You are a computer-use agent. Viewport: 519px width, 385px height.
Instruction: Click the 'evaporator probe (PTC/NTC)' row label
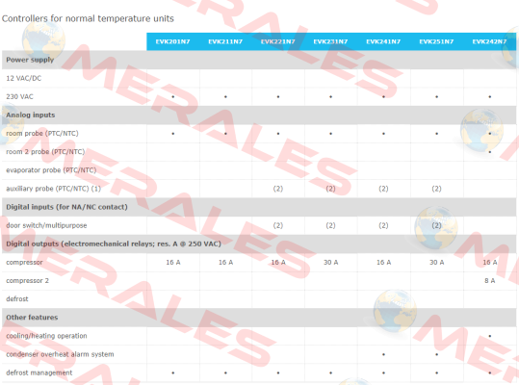coord(51,170)
